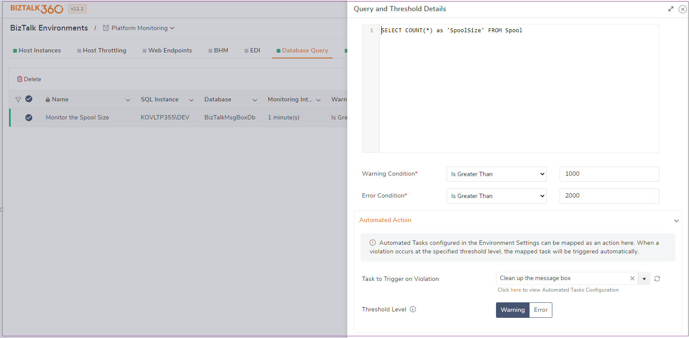
Task: Click the Platform Monitoring alarm clock icon
Action: (x=106, y=28)
